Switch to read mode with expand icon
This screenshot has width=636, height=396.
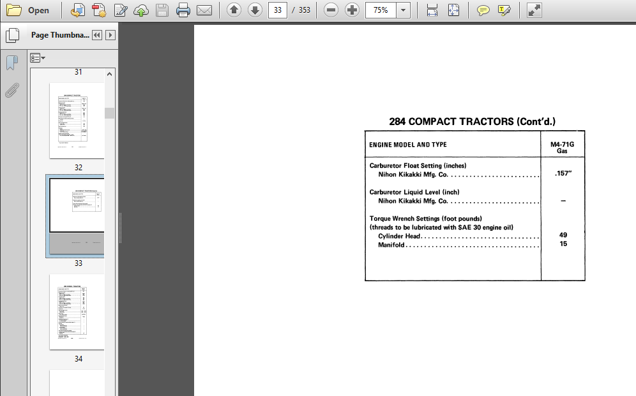(x=534, y=10)
